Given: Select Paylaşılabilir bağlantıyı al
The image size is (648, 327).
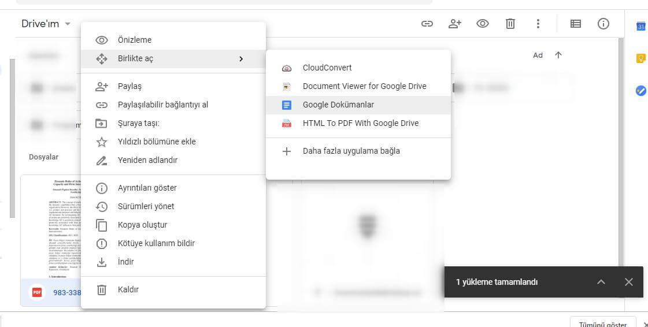Looking at the screenshot, I should click(173, 105).
